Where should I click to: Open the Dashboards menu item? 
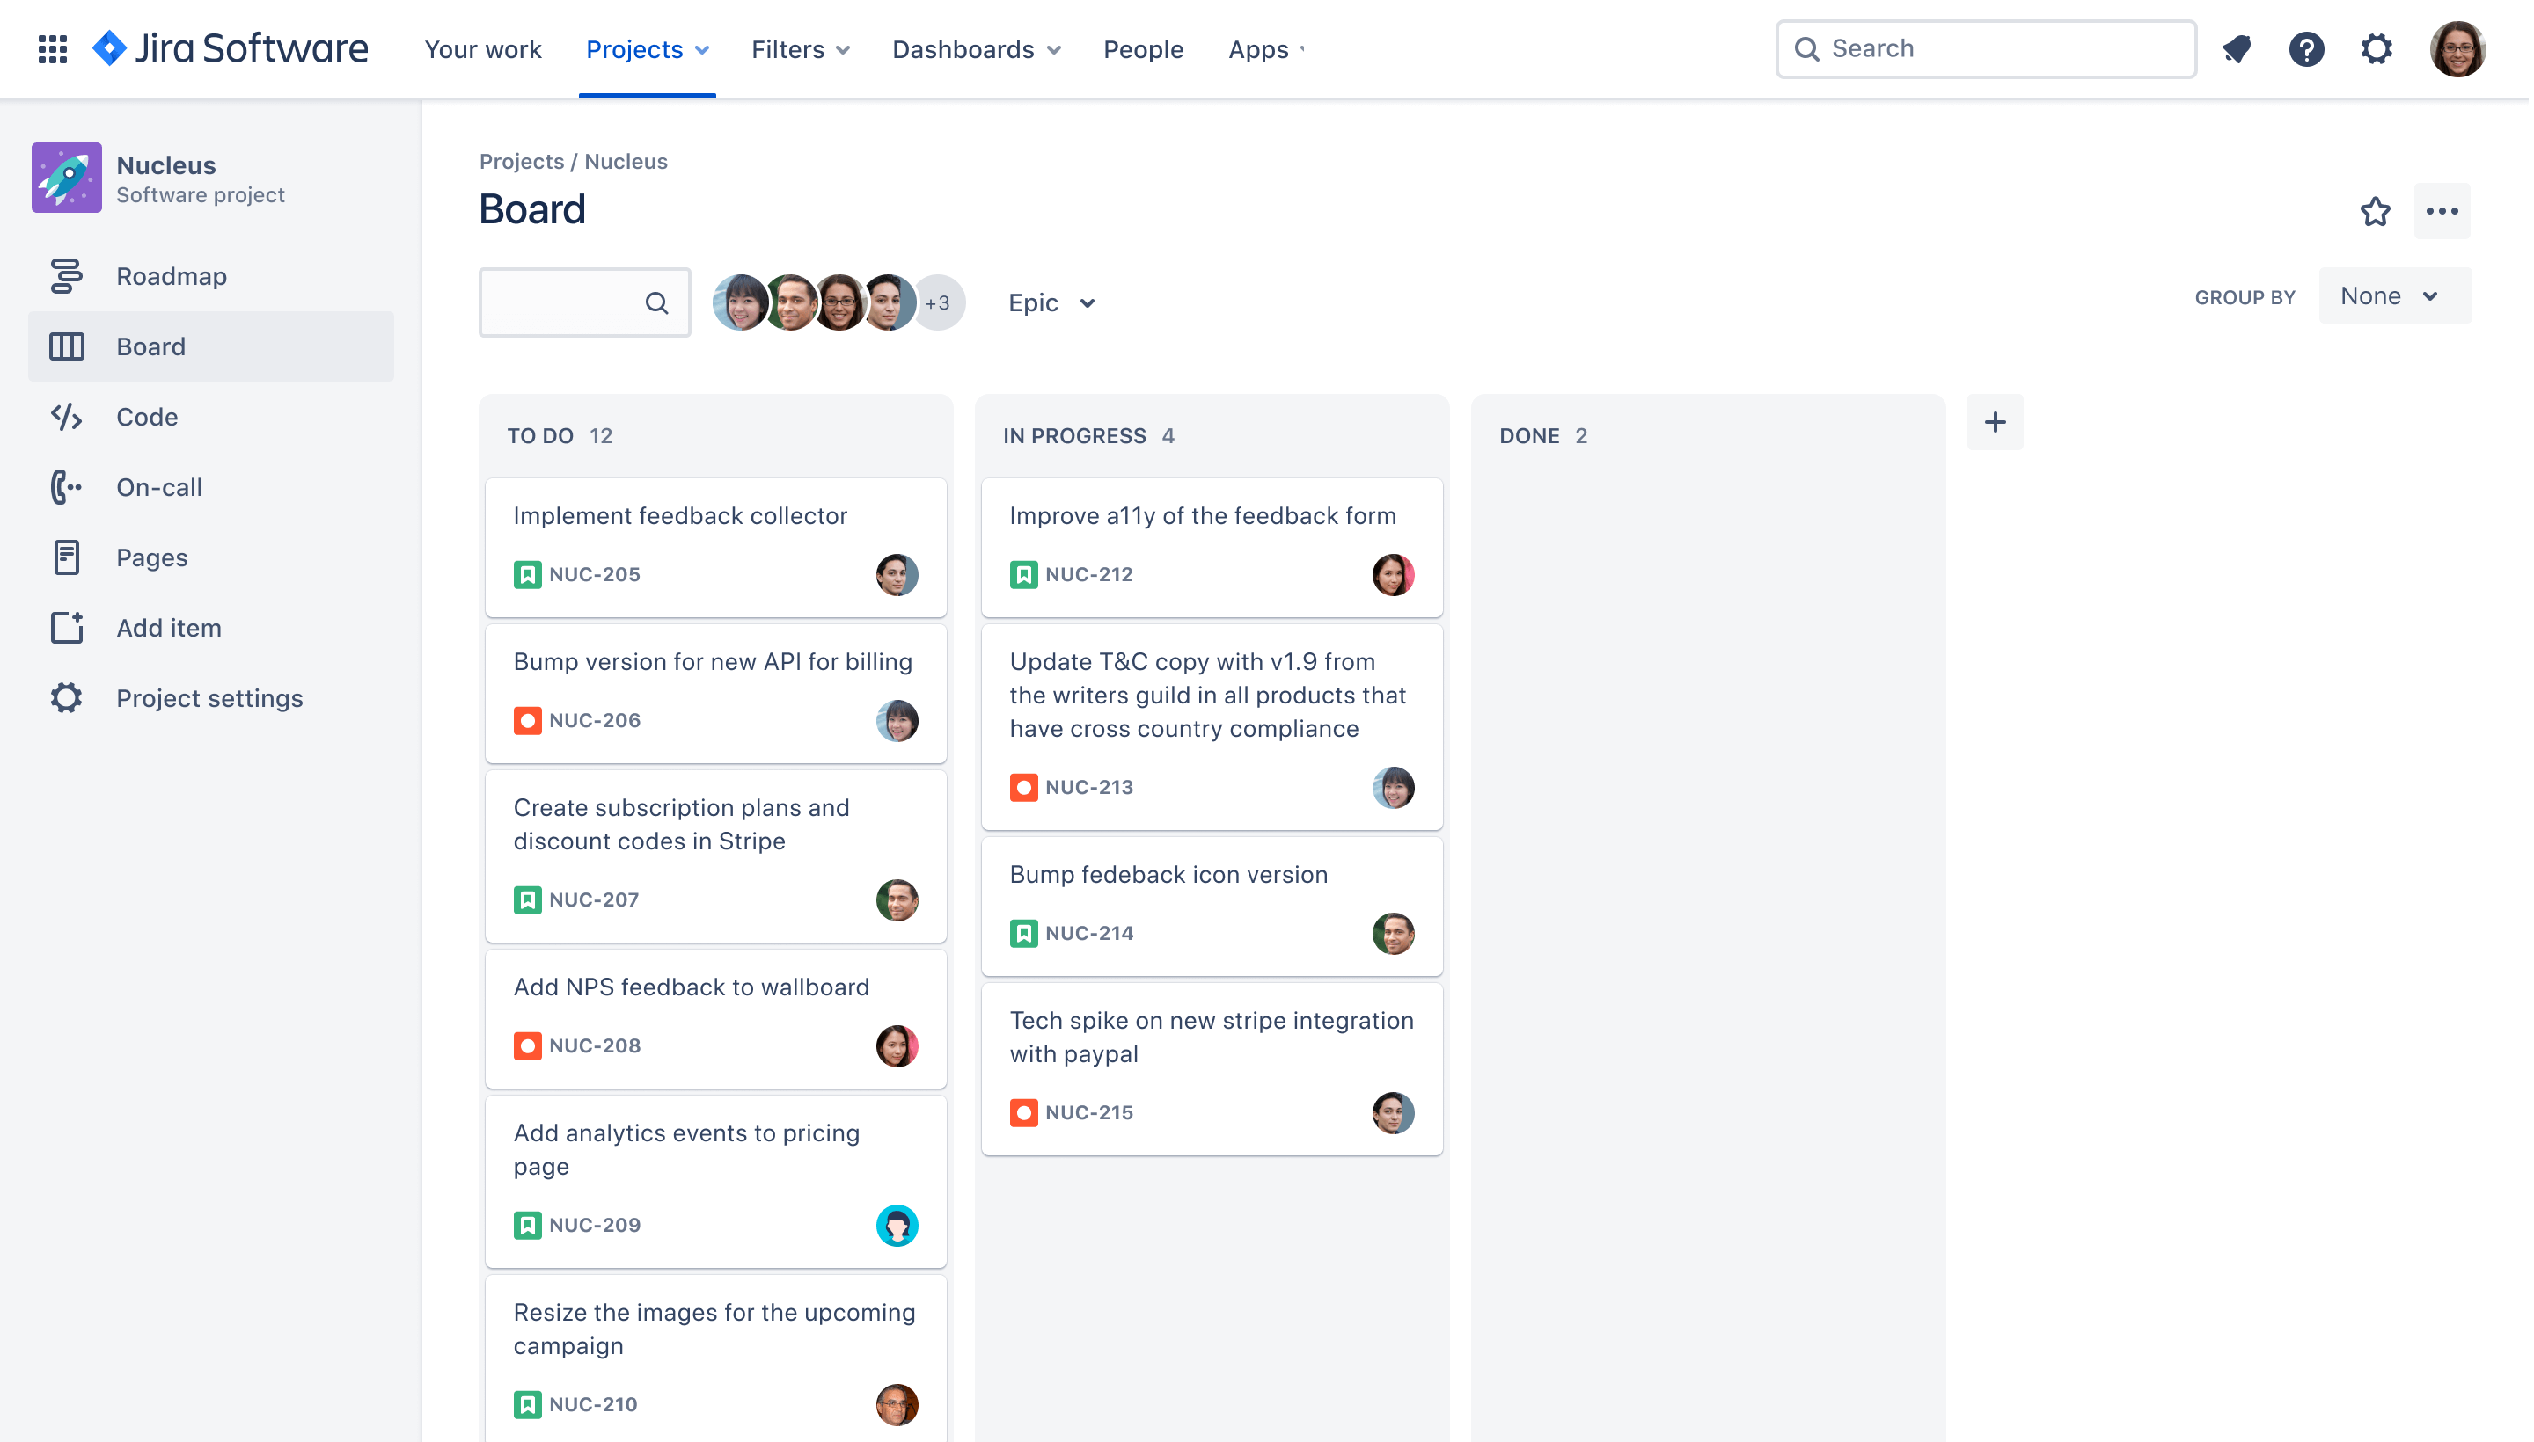[x=977, y=48]
